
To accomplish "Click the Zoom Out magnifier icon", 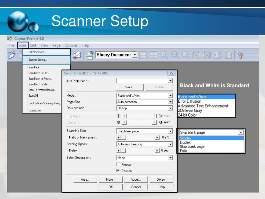I will click(x=185, y=55).
